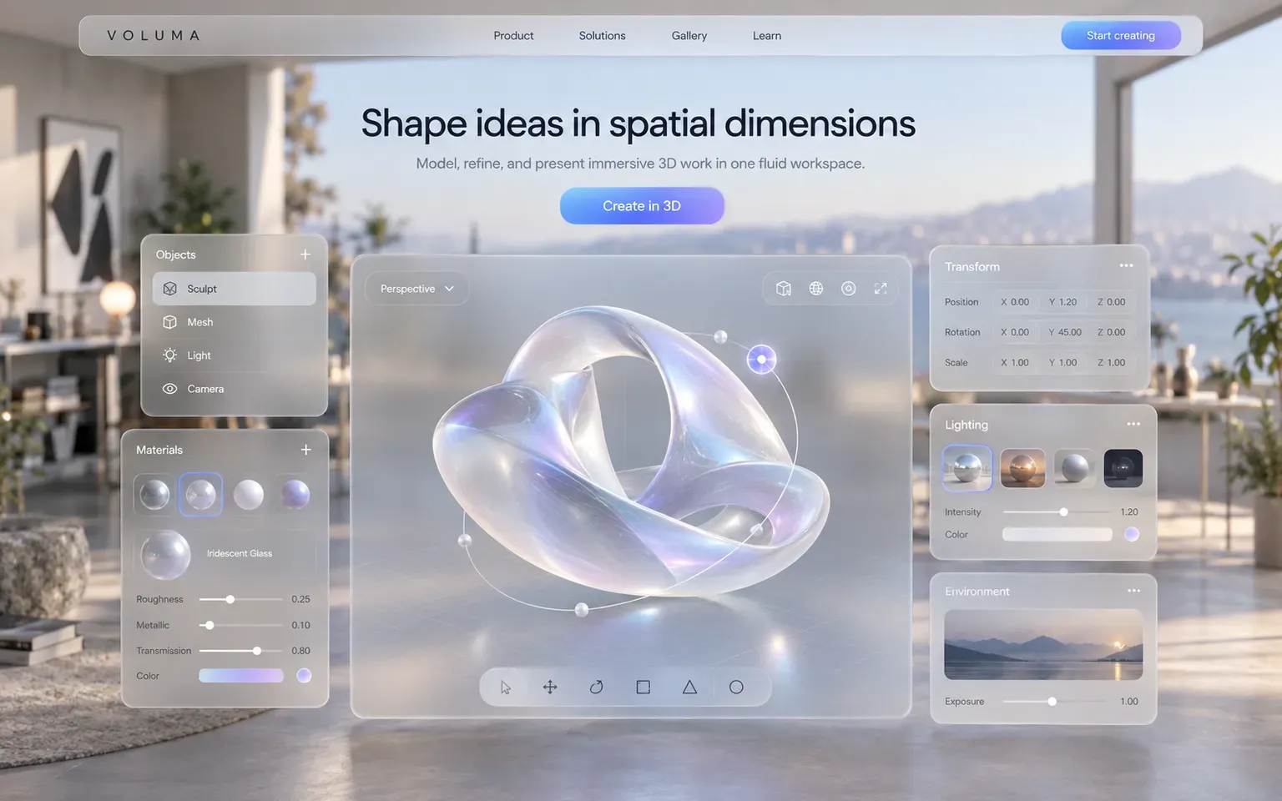Image resolution: width=1282 pixels, height=801 pixels.
Task: Select the Camera row in Objects
Action: click(235, 389)
